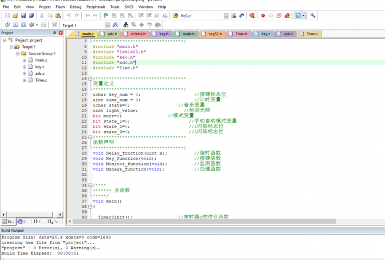Screen dimensions: 385x260
Task: Open the Target 1 selector dropdown
Action: coord(107,25)
